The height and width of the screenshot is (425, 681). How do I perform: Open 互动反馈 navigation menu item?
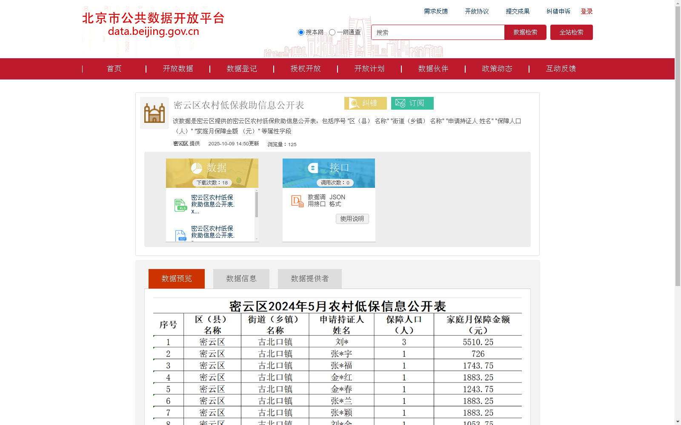pos(561,69)
